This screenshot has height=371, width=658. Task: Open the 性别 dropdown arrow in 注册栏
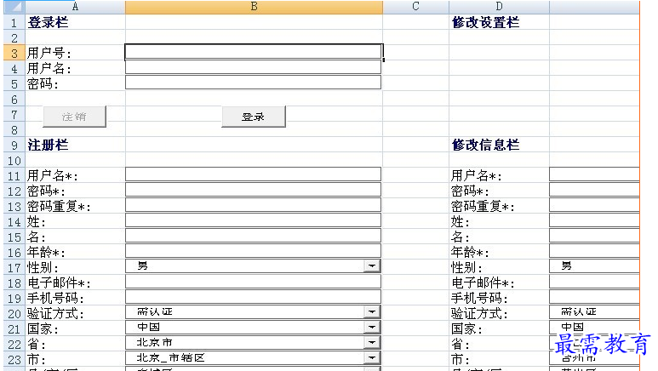(x=372, y=266)
